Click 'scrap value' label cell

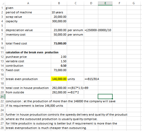(x=28, y=17)
